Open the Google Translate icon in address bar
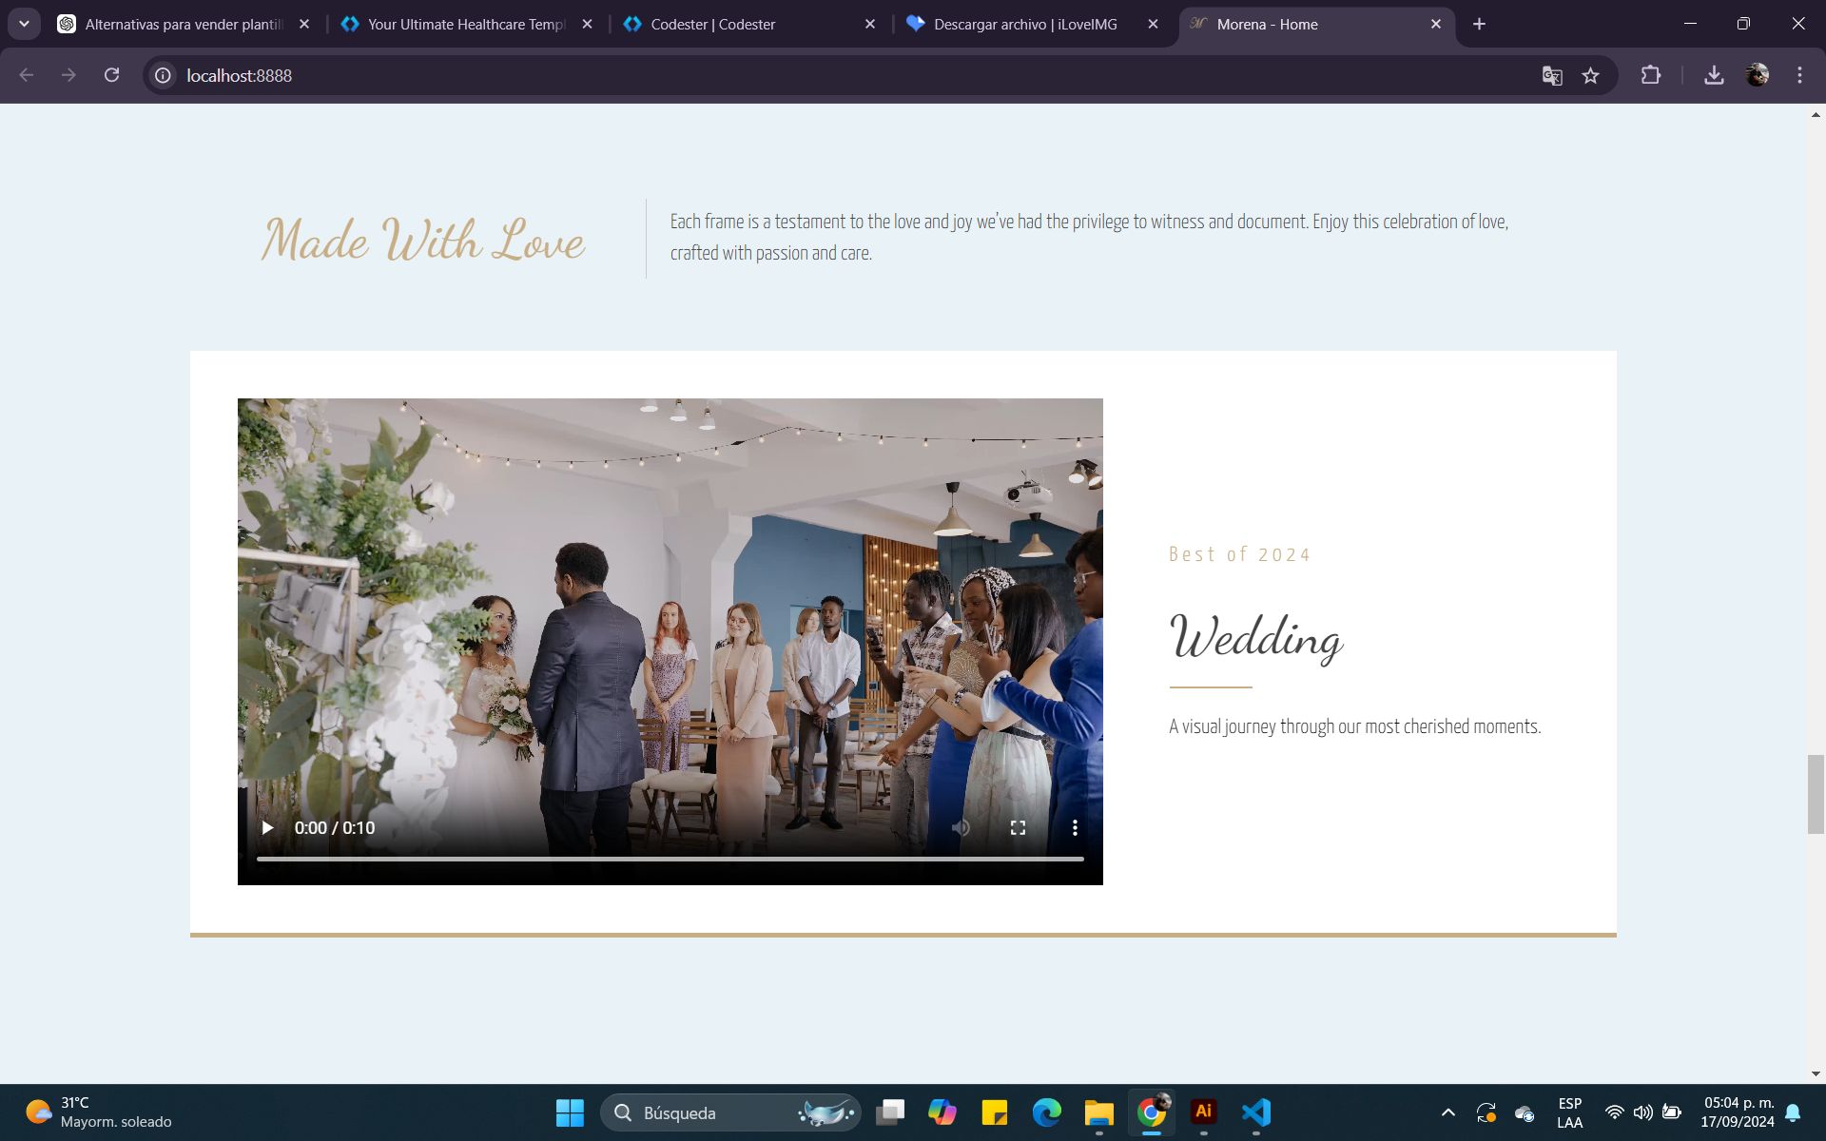Screen dimensions: 1826x1141 pyautogui.click(x=1551, y=75)
